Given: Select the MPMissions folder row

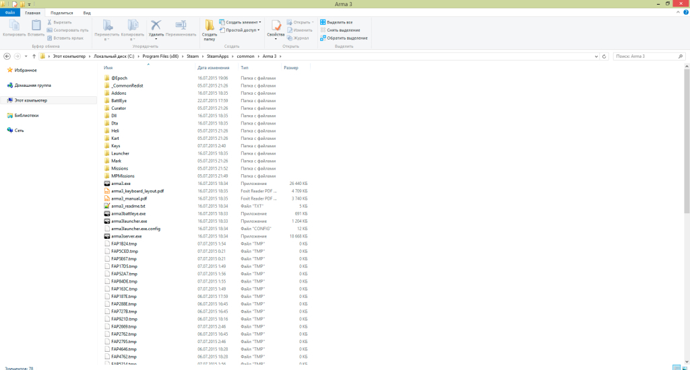Looking at the screenshot, I should pyautogui.click(x=206, y=176).
